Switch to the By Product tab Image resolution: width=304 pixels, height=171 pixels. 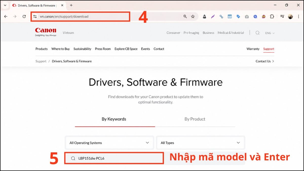tap(195, 119)
